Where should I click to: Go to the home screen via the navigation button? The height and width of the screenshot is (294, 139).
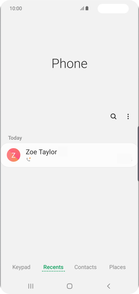click(69, 286)
